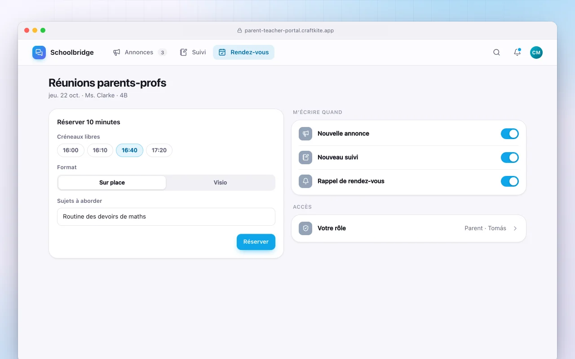575x359 pixels.
Task: Open the Annonces tab
Action: pyautogui.click(x=140, y=53)
